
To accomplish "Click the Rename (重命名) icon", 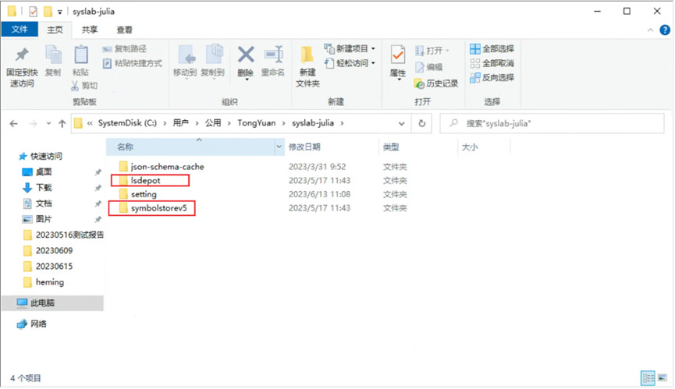I will tap(273, 55).
